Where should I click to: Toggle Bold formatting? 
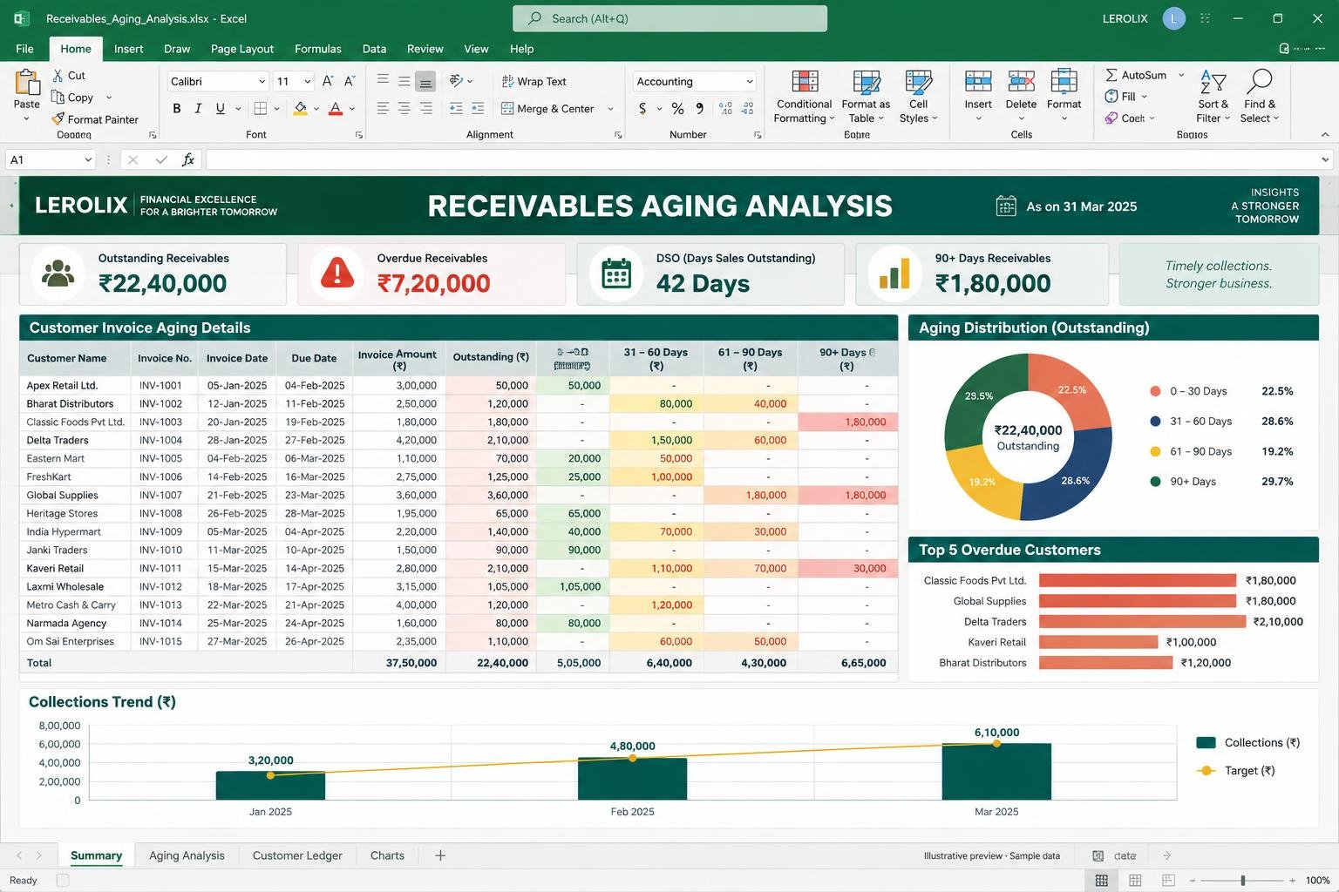177,109
